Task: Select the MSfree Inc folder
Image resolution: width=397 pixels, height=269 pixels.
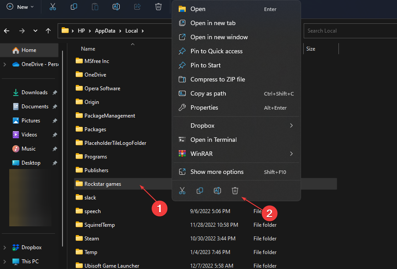Action: (92, 61)
